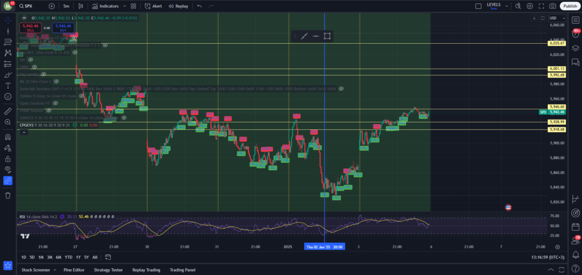Open the XABCD patterns tool
This screenshot has width=582, height=275.
point(8,53)
